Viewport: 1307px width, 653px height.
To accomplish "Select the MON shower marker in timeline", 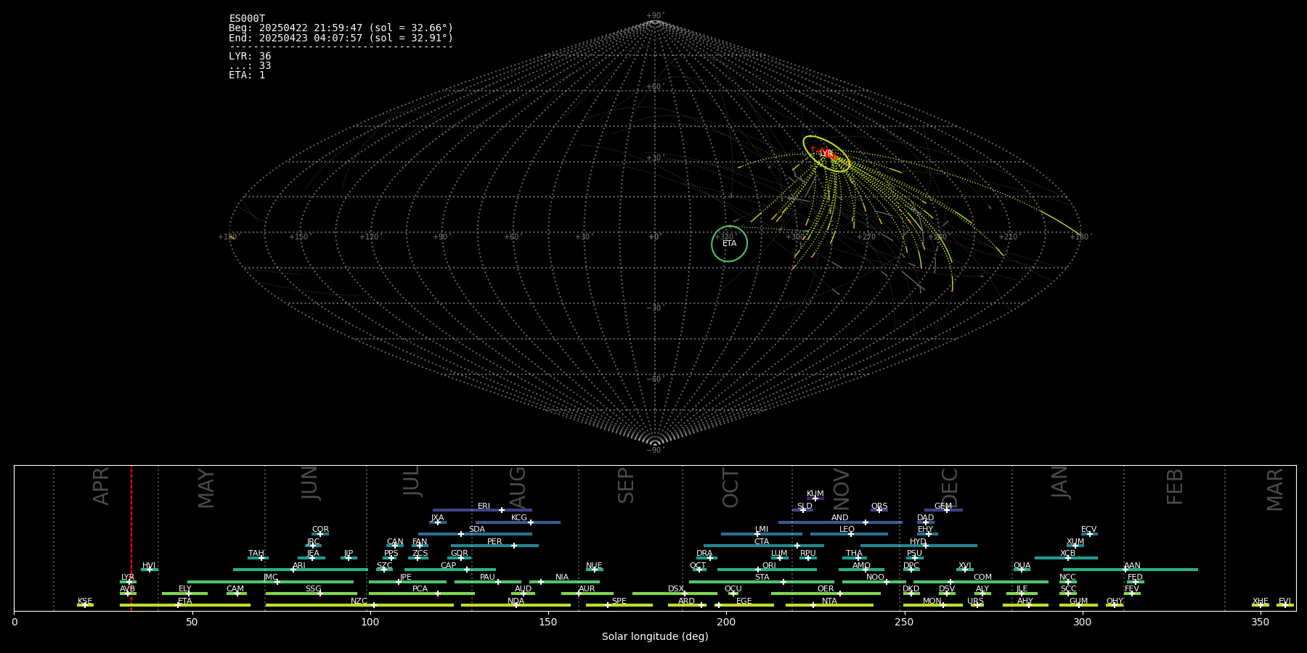I will (x=943, y=605).
